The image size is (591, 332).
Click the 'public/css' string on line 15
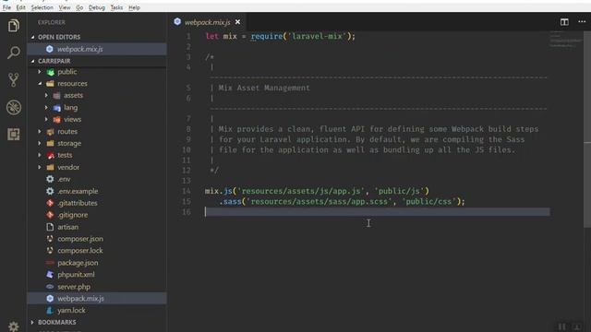(x=429, y=202)
